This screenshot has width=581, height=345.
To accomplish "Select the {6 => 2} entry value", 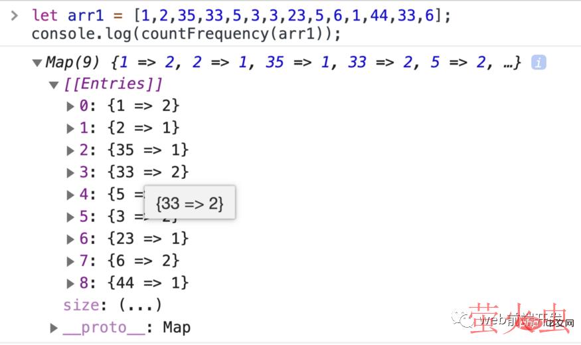I will (144, 261).
